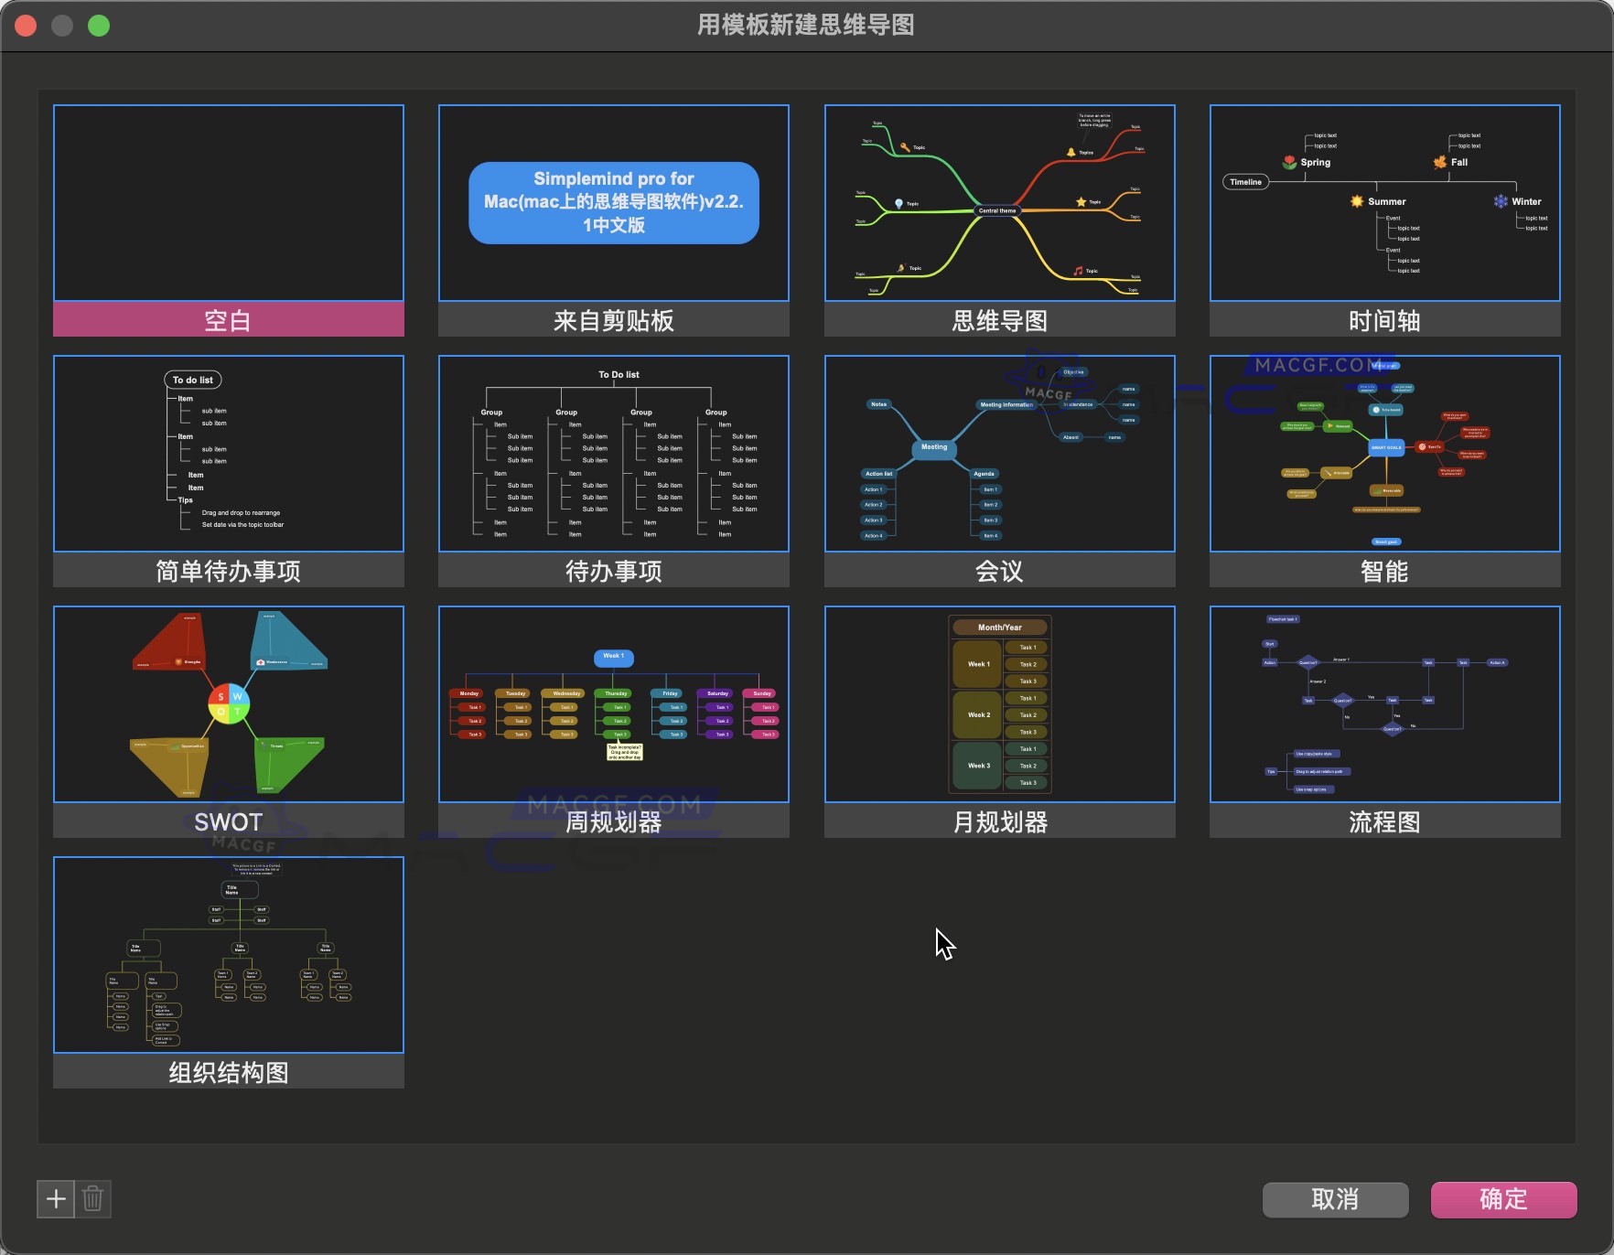Select the 智能 smart goals template
Screen dimensions: 1614x1255
pyautogui.click(x=1383, y=454)
